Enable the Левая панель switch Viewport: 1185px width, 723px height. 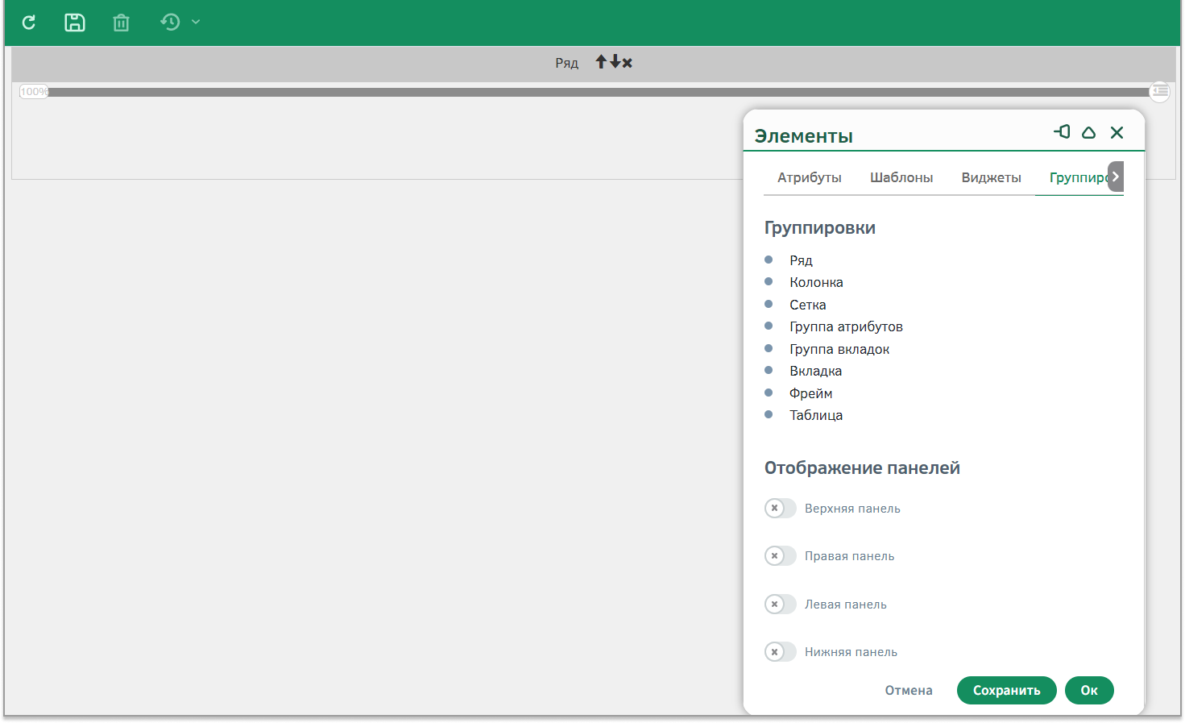point(780,605)
